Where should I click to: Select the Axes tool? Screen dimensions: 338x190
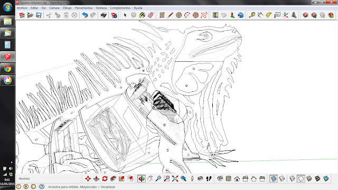(285, 15)
